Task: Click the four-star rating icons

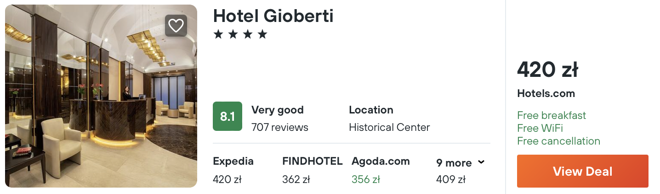Action: coord(240,34)
